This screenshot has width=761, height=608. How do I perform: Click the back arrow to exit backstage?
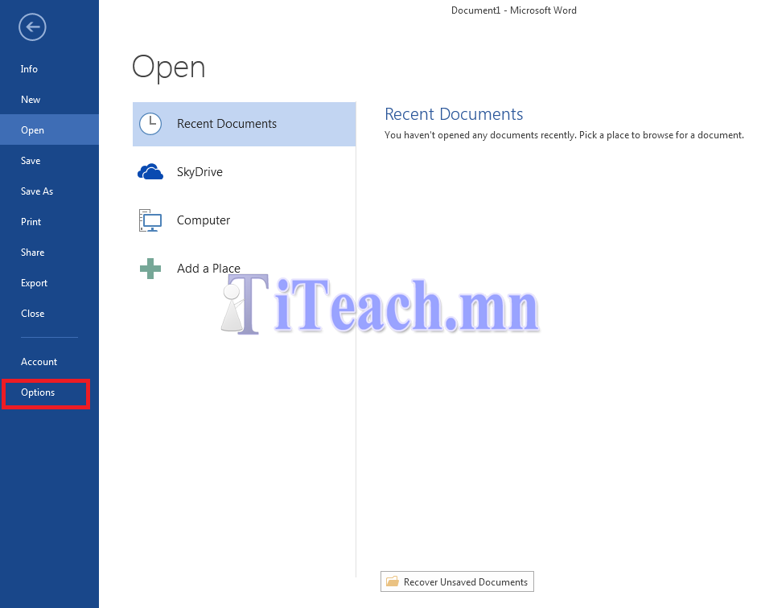[x=32, y=27]
